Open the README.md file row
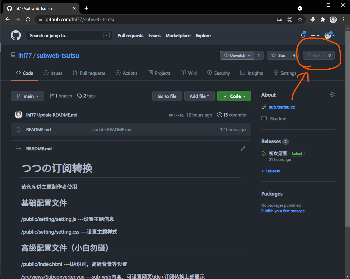Screen dimensions: 350x279 131,130
